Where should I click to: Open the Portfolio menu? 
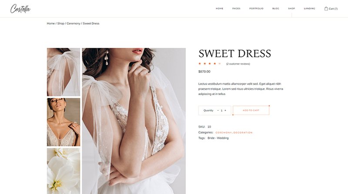[x=256, y=8]
